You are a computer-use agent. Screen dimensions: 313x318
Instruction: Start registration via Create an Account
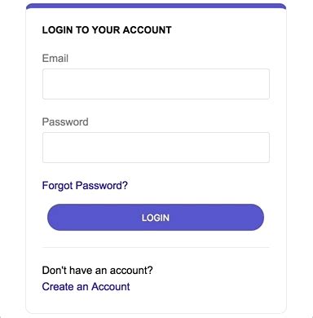86,287
